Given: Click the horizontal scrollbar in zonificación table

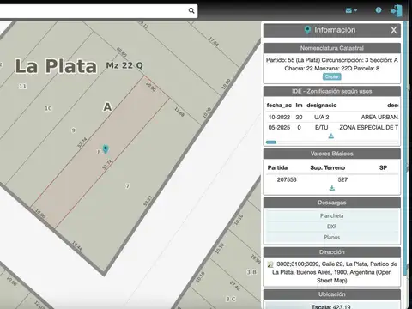Looking at the screenshot, I should point(271,142).
